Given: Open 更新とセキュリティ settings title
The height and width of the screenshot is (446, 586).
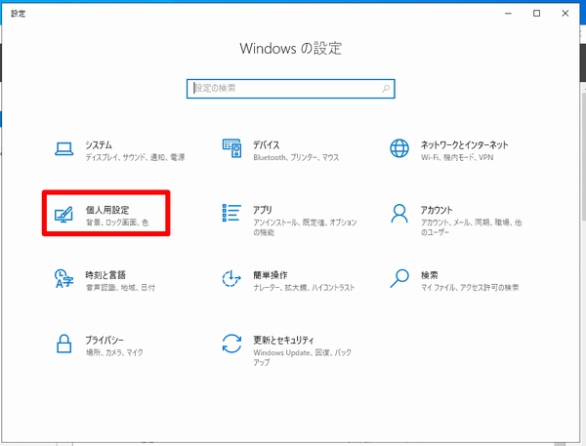Looking at the screenshot, I should click(x=283, y=340).
